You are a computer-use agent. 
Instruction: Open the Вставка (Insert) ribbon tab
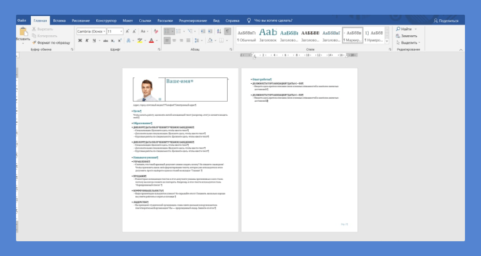point(59,20)
